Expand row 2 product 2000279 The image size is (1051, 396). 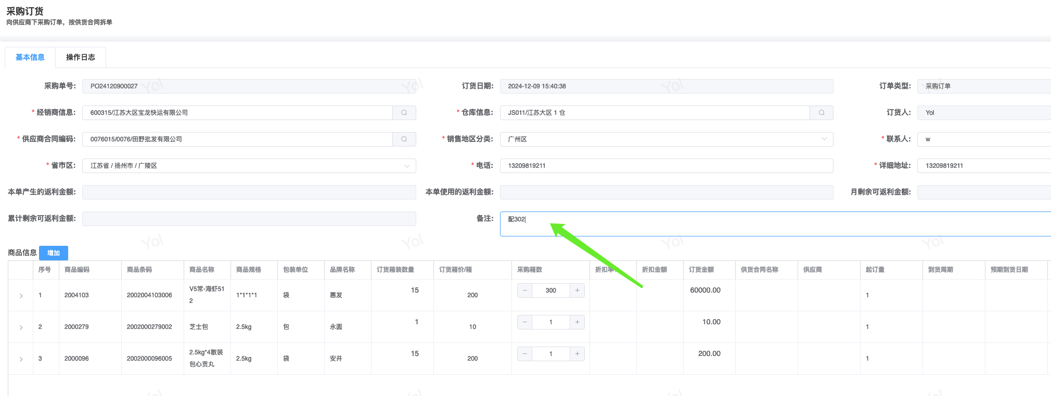(21, 327)
